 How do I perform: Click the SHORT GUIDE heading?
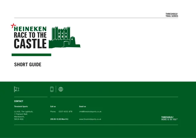pyautogui.click(x=28, y=65)
